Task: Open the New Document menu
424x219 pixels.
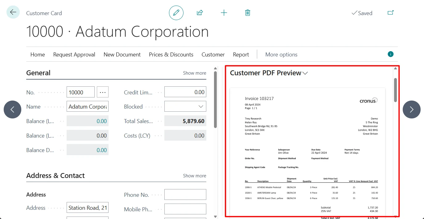Action: (122, 55)
